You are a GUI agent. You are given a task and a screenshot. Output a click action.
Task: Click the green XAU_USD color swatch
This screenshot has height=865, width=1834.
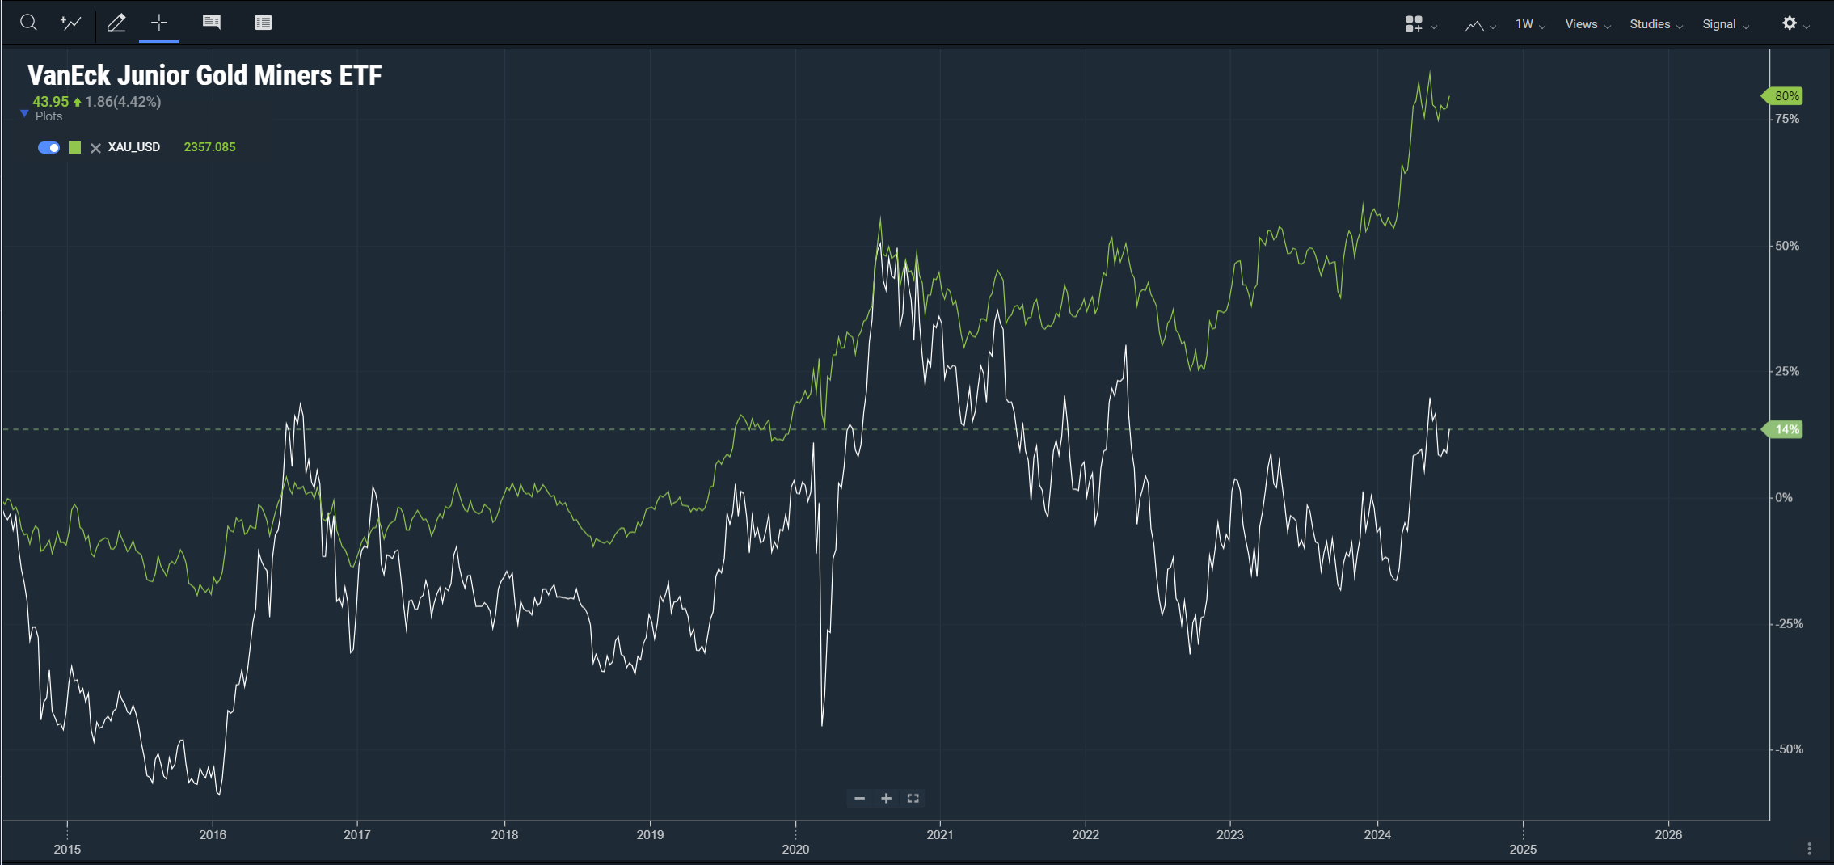click(x=75, y=147)
